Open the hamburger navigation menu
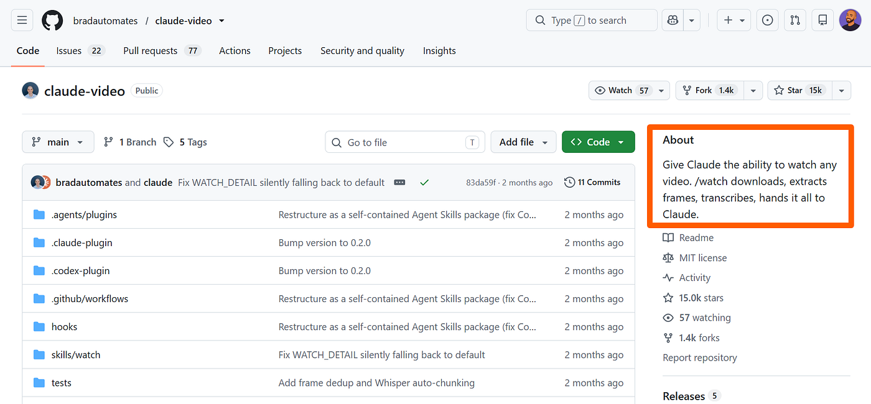The width and height of the screenshot is (871, 404). click(22, 21)
